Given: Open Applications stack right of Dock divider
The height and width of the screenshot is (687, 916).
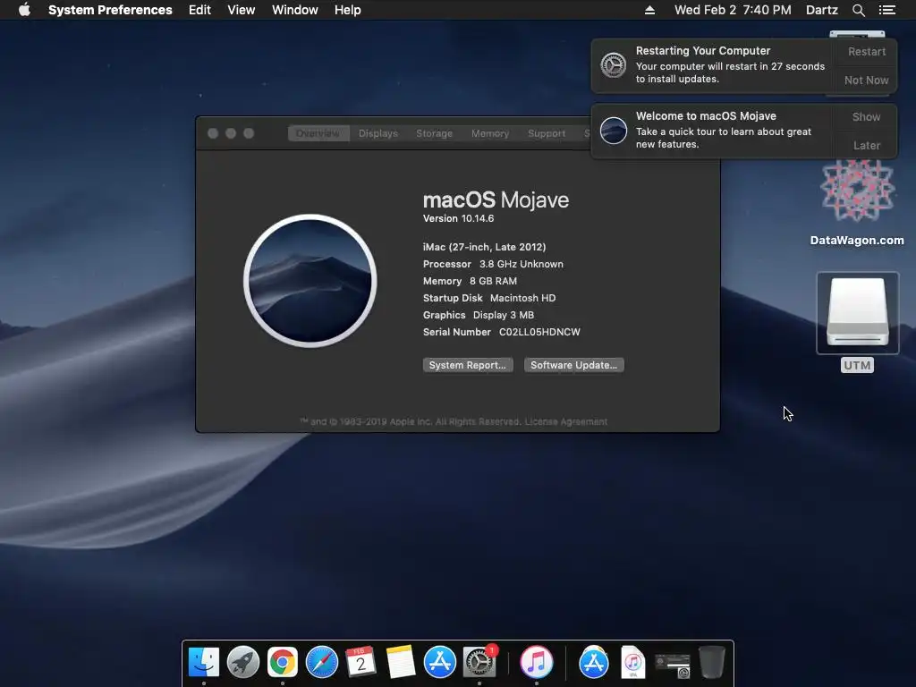Looking at the screenshot, I should (x=594, y=662).
